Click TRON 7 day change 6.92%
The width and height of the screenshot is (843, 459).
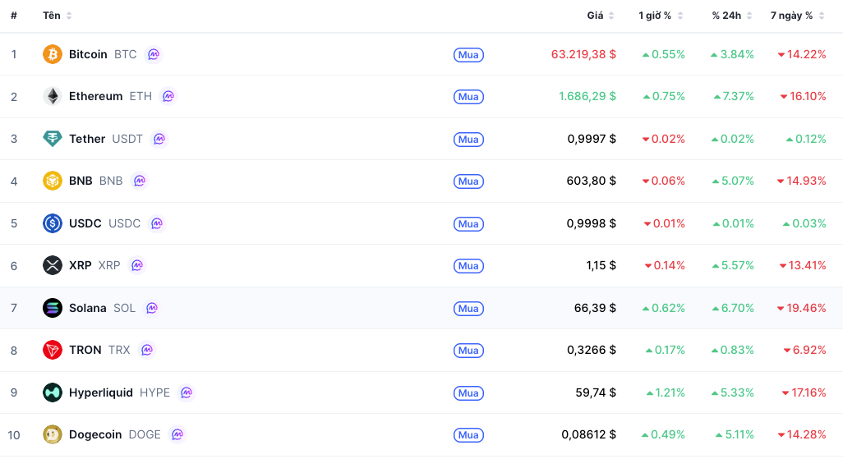(x=805, y=350)
